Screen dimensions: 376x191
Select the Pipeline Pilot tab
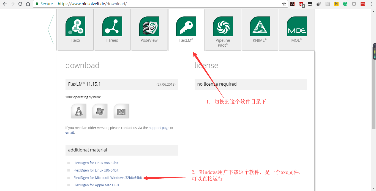tap(223, 30)
